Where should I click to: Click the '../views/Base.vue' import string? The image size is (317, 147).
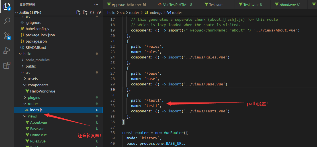pyautogui.click(x=205, y=84)
